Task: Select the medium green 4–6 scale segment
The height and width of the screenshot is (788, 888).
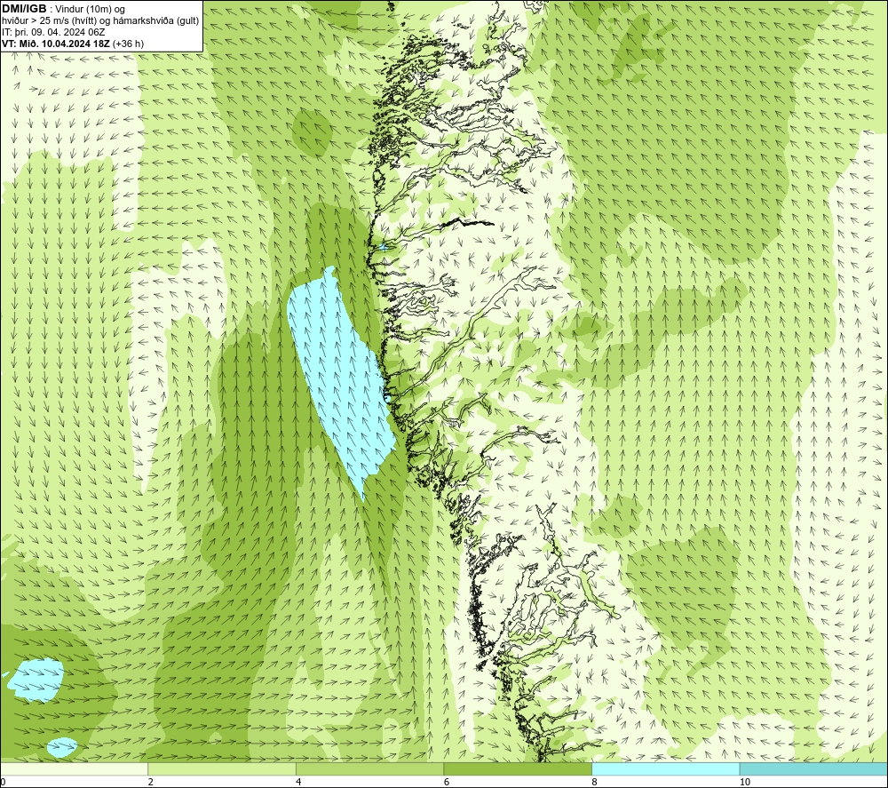Action: (x=369, y=768)
